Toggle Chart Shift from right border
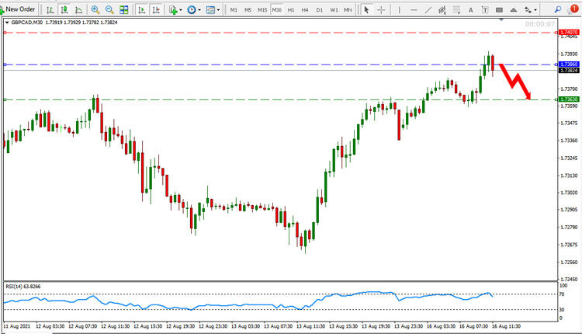The height and width of the screenshot is (334, 582). 156,10
